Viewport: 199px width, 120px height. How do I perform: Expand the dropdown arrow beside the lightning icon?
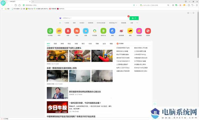[x=137, y=5]
